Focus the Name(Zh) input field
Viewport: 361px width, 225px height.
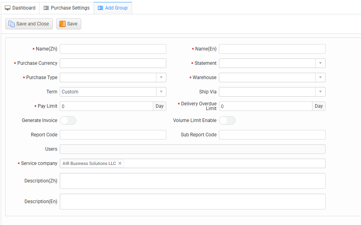(113, 49)
